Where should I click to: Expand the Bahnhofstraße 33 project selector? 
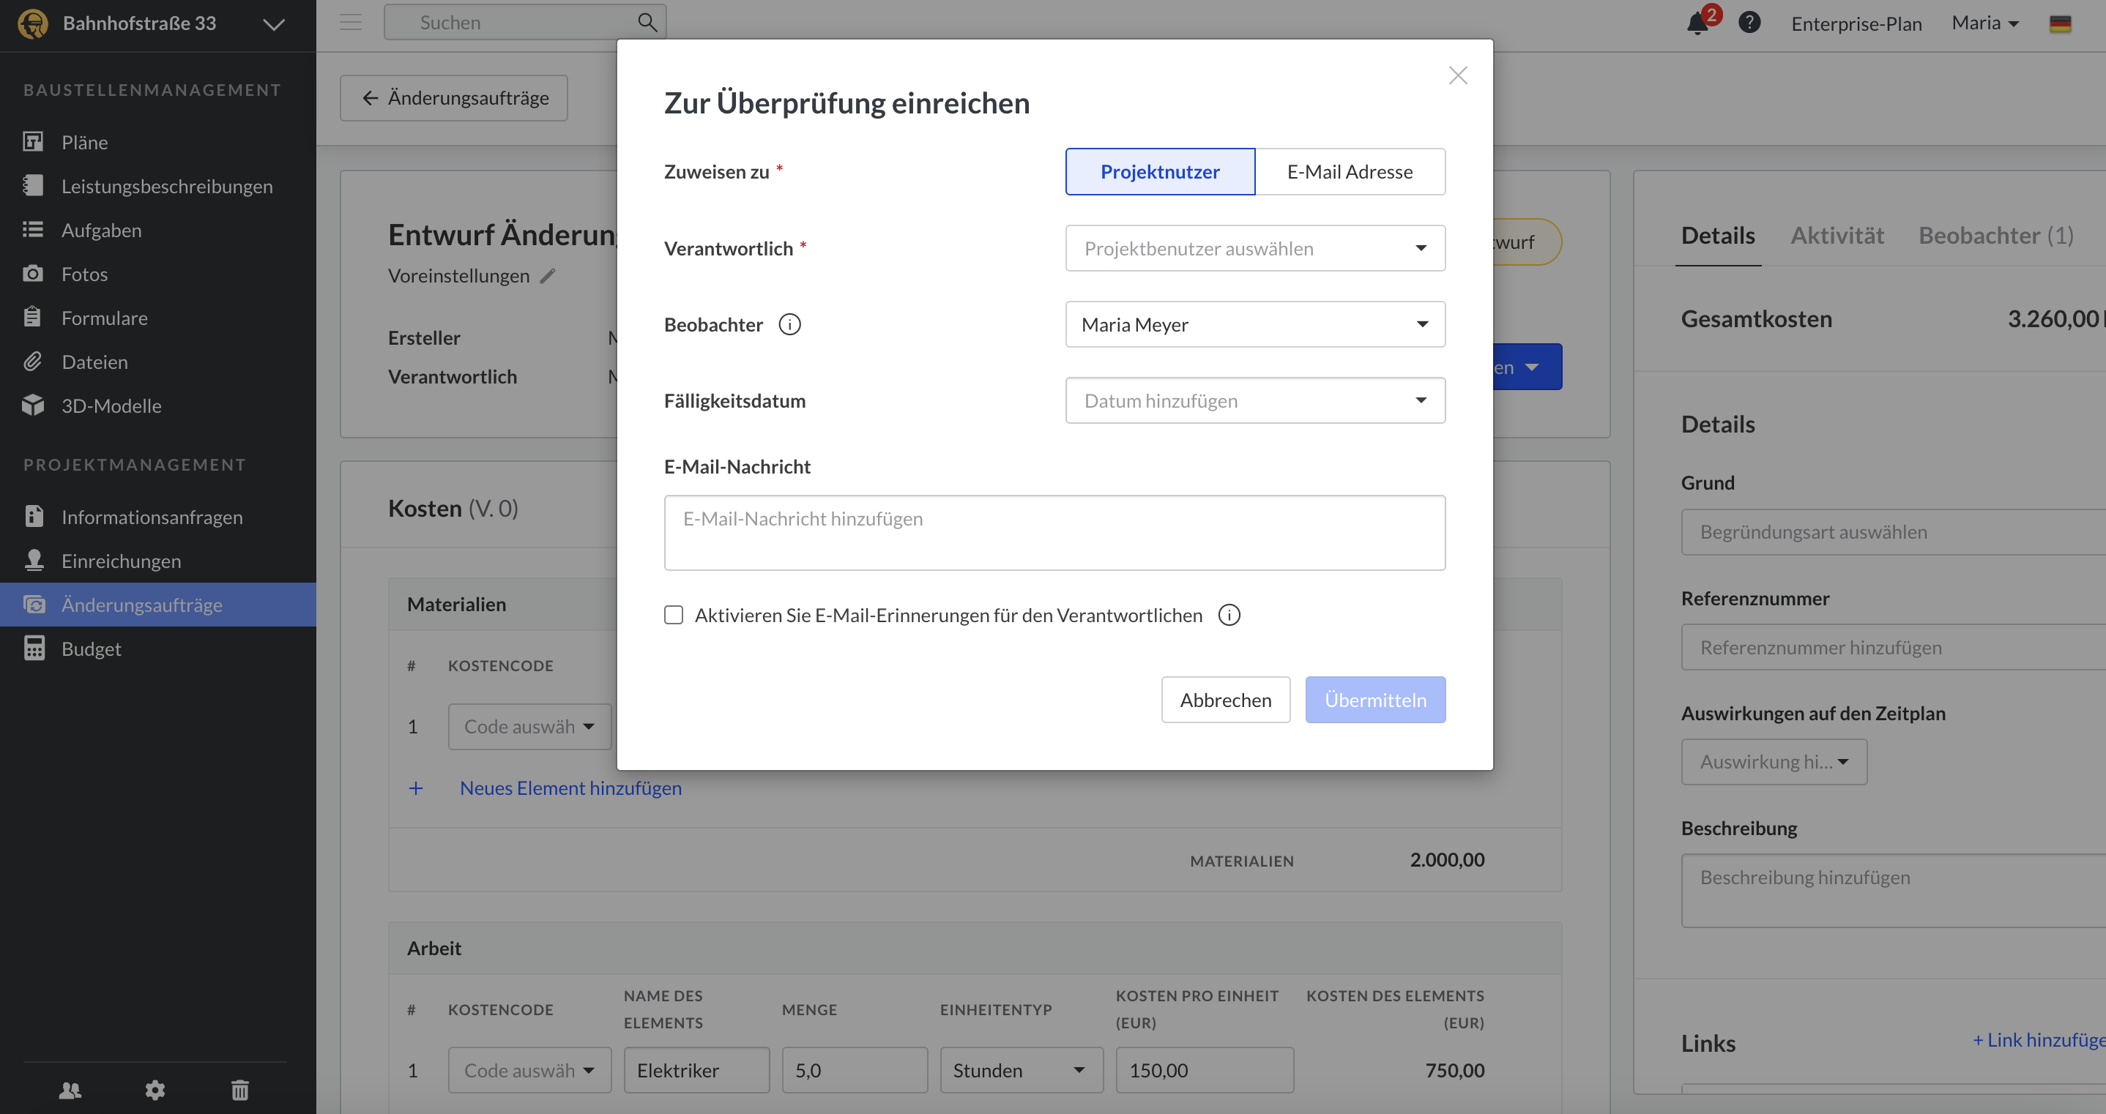pos(273,23)
